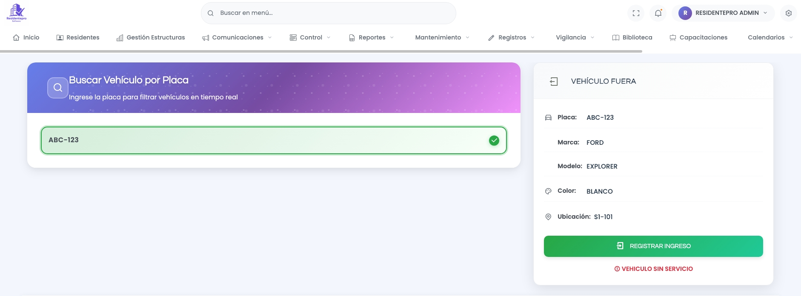The image size is (801, 296).
Task: Click the car icon next to Placa
Action: [x=548, y=118]
